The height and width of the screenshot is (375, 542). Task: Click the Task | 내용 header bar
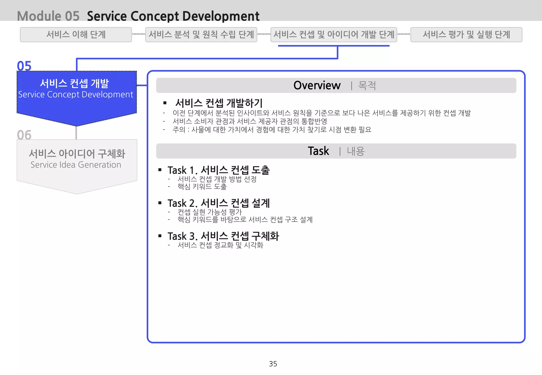click(336, 151)
